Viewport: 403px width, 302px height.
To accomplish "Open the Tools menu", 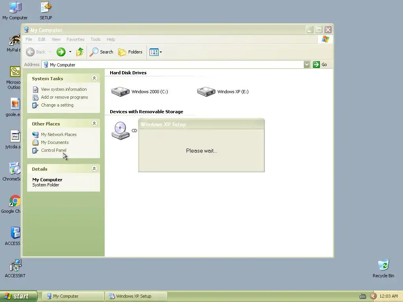I will click(95, 39).
